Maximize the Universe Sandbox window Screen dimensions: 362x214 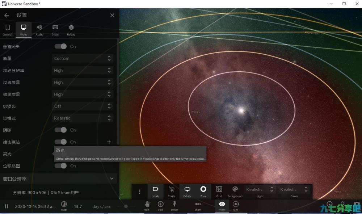click(x=344, y=4)
